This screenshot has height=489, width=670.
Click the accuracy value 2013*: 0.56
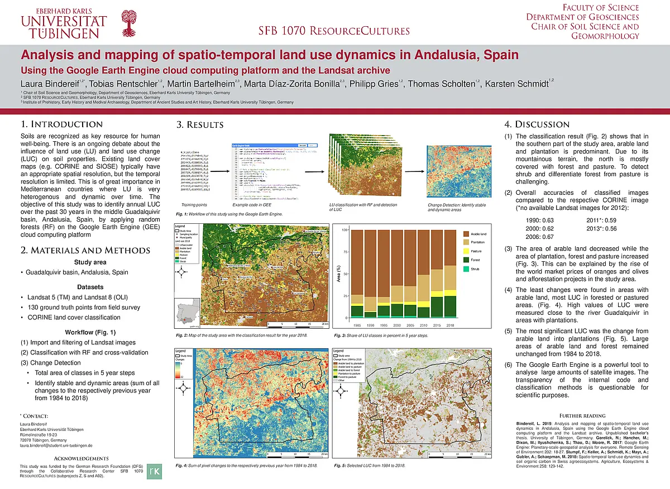tap(602, 229)
